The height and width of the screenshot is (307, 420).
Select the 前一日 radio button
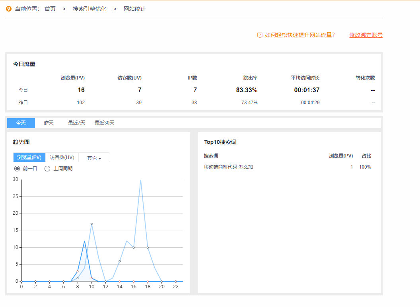[17, 169]
